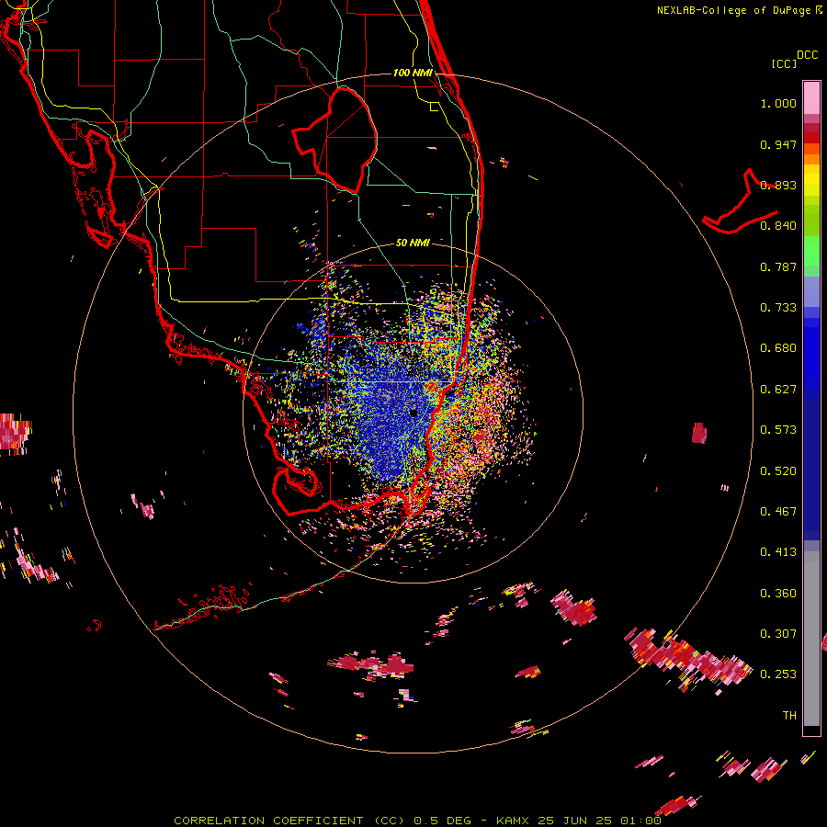Pick the gray color bar segment
Image resolution: width=827 pixels, height=827 pixels.
tap(811, 639)
